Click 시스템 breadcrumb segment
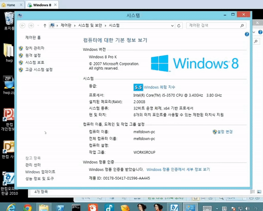 click(x=114, y=25)
